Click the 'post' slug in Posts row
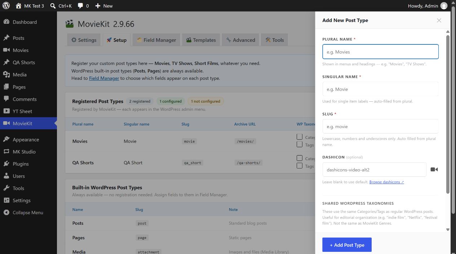Image resolution: width=456 pixels, height=254 pixels. tap(142, 223)
